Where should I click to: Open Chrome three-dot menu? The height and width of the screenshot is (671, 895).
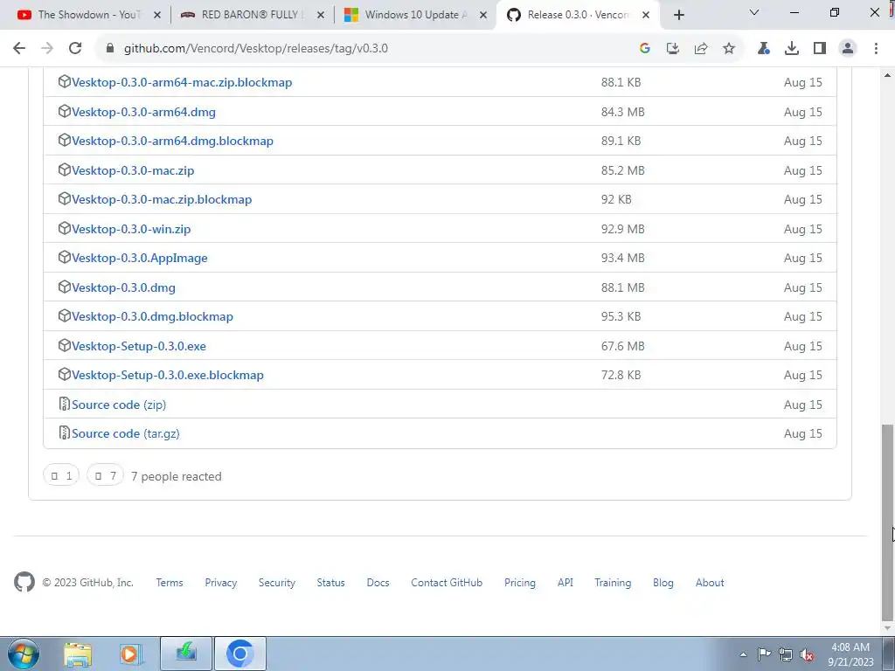point(876,49)
